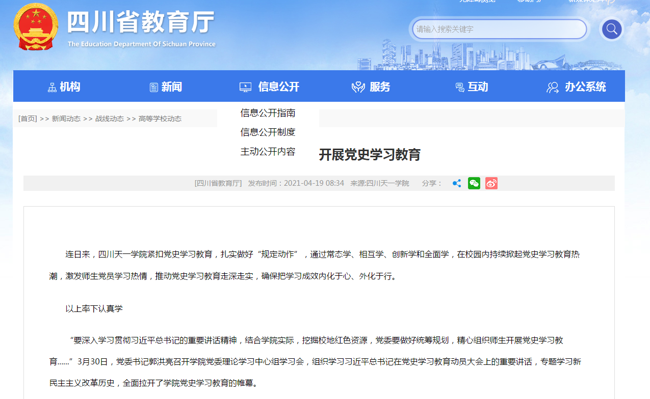Click the search magnifier button

pyautogui.click(x=612, y=29)
